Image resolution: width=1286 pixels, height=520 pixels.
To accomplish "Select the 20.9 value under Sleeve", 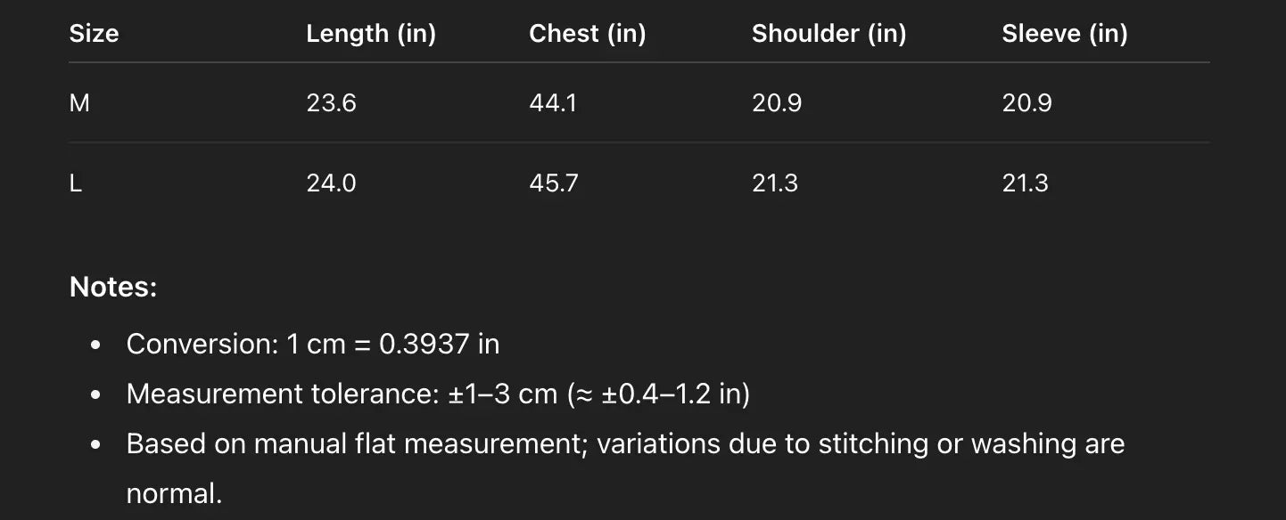I will [1026, 103].
